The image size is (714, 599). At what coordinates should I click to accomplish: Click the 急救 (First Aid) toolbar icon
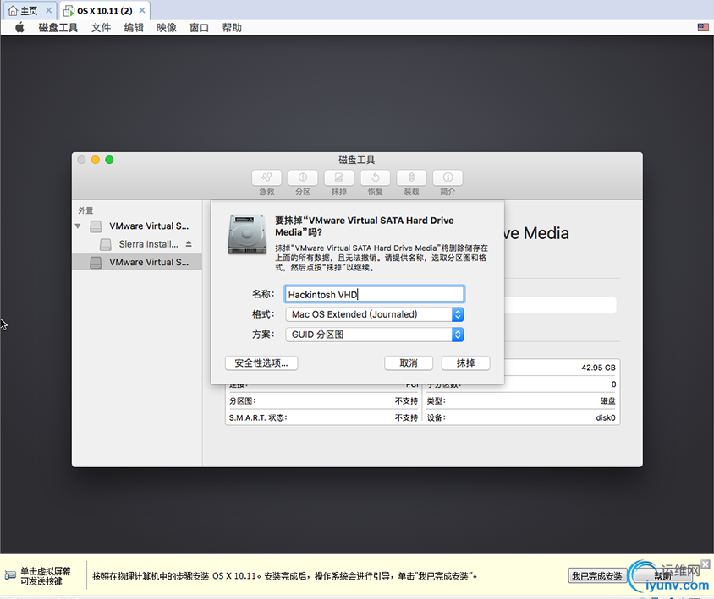[266, 178]
